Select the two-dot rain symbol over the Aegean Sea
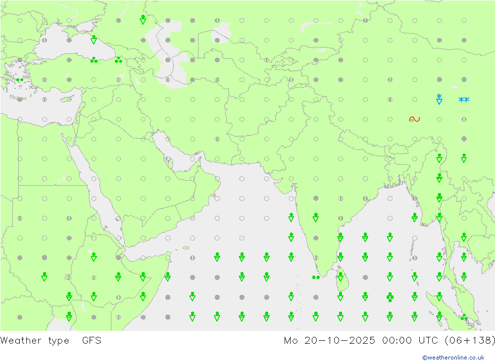The image size is (495, 362). [20, 80]
